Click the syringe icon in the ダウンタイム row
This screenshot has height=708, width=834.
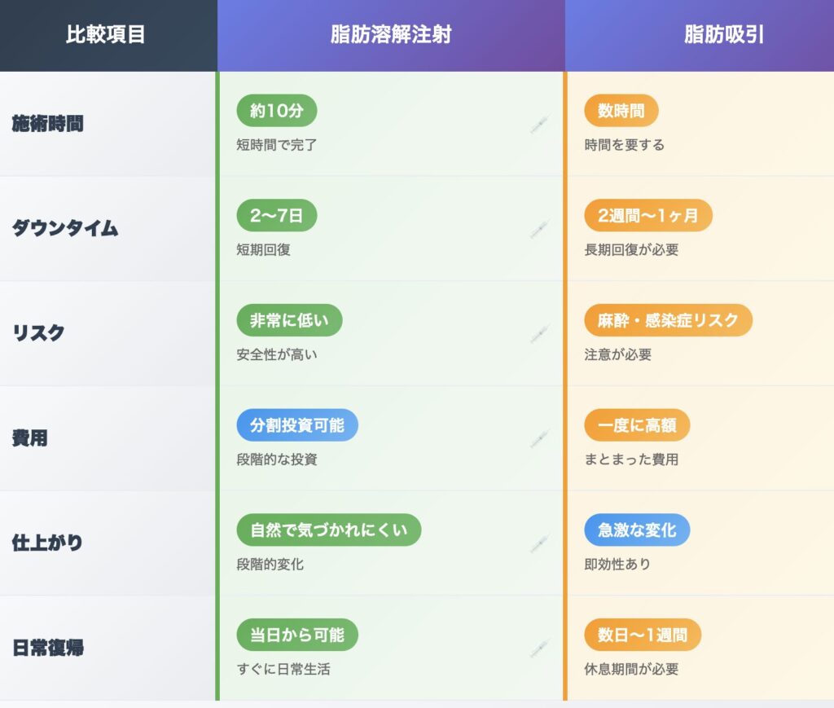(539, 230)
